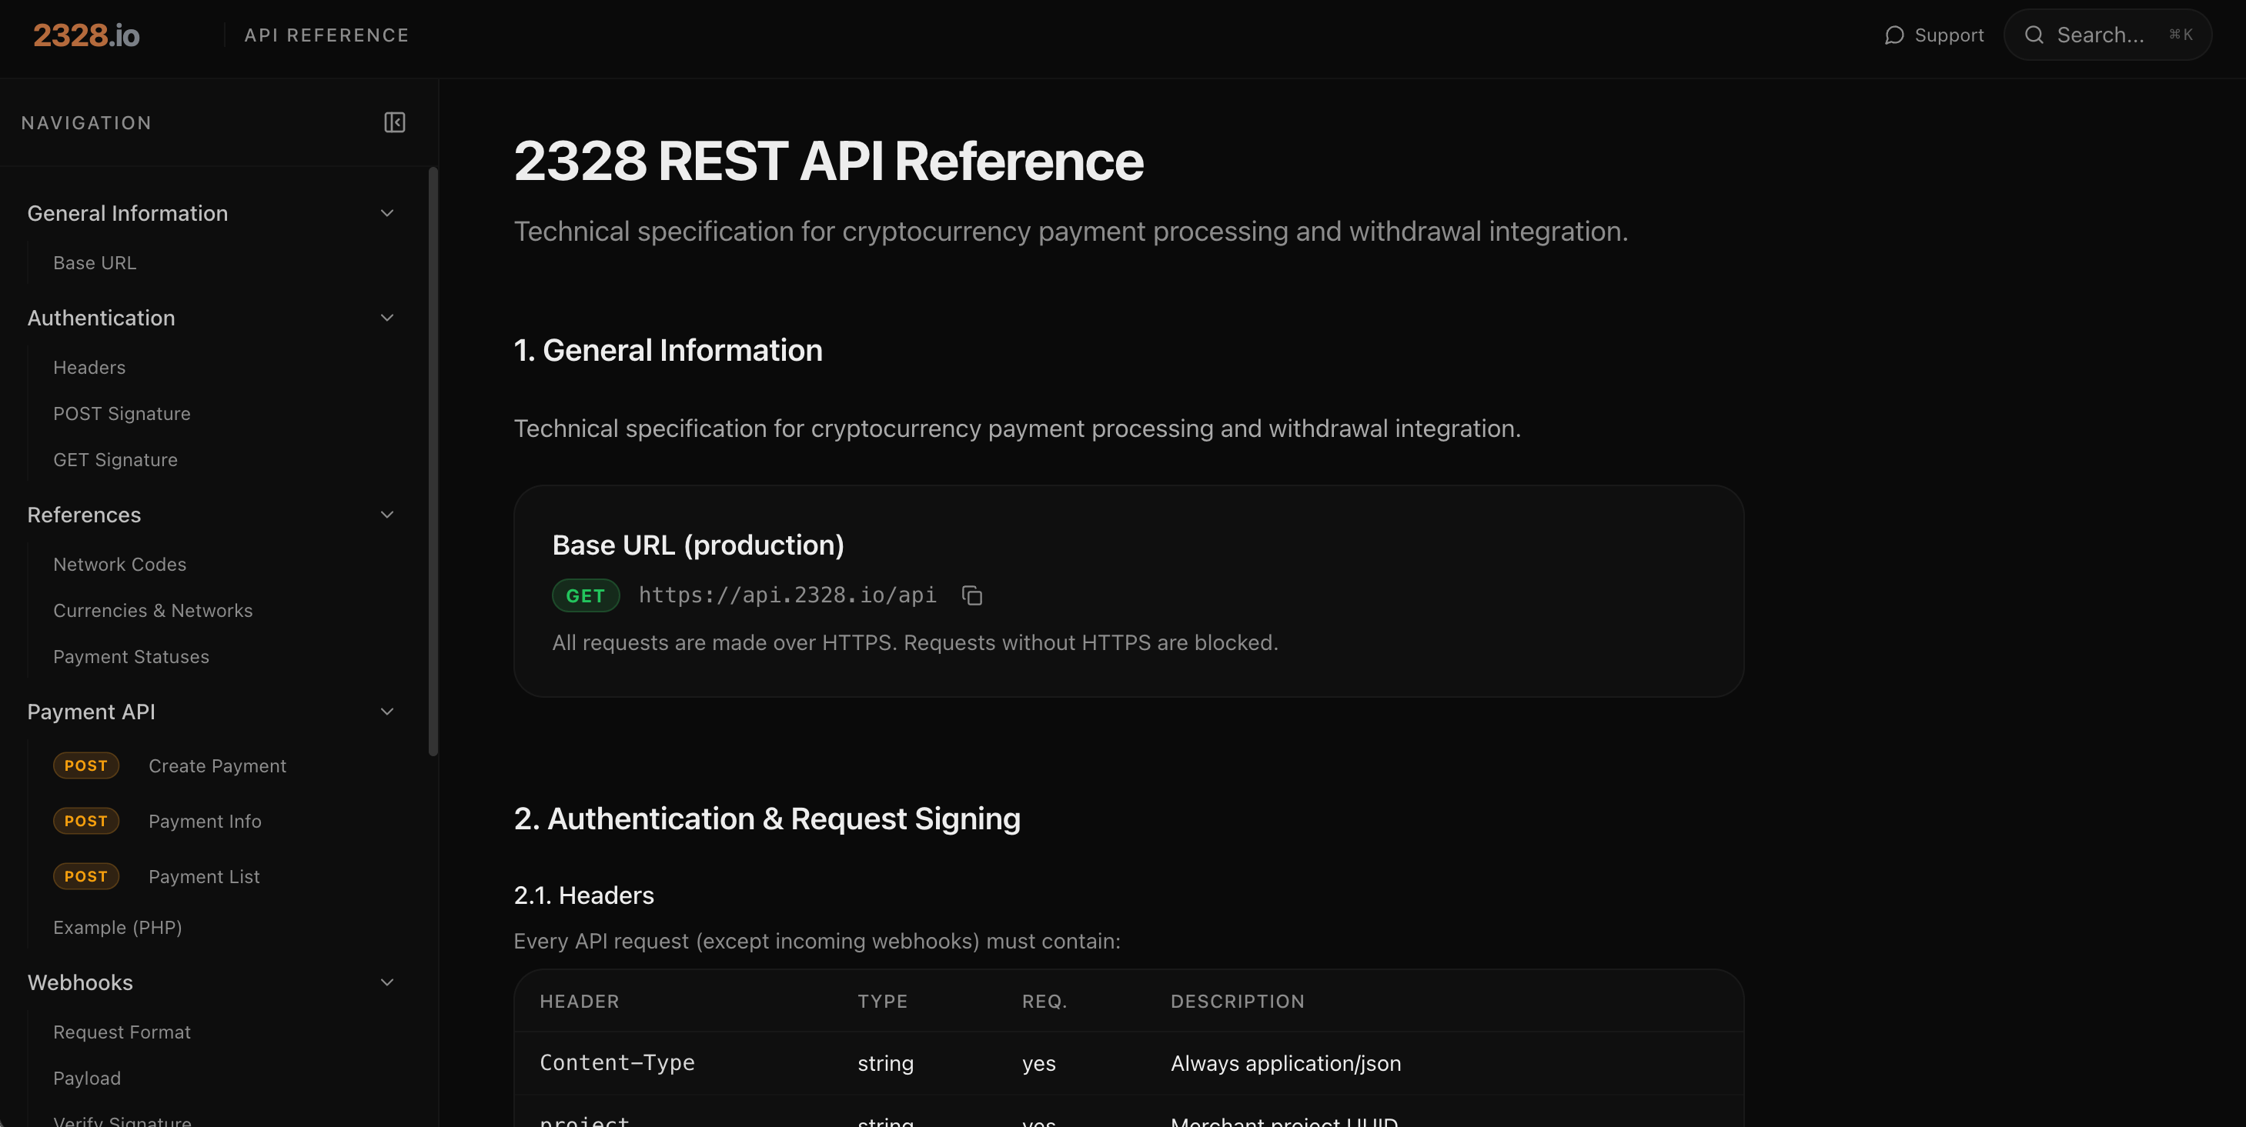The height and width of the screenshot is (1127, 2246).
Task: Collapse the sidebar using the panel icon
Action: 393,122
